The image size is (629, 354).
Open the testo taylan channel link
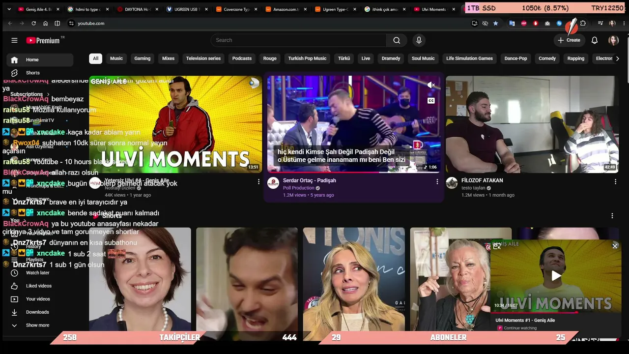pos(473,188)
